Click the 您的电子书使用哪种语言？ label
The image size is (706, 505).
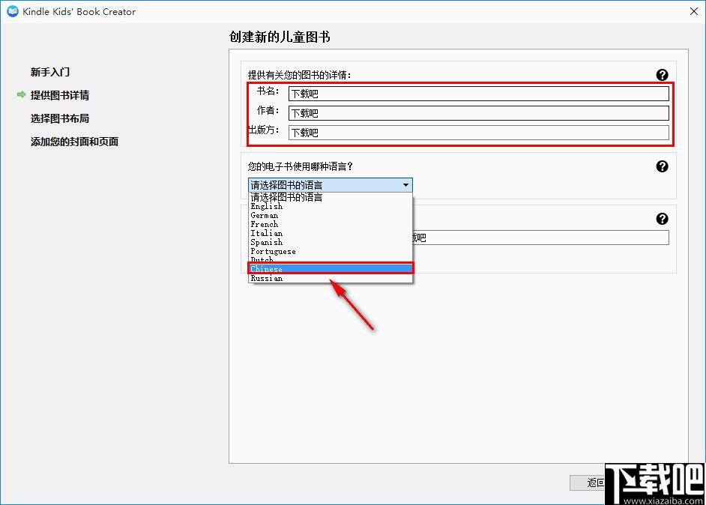[301, 166]
